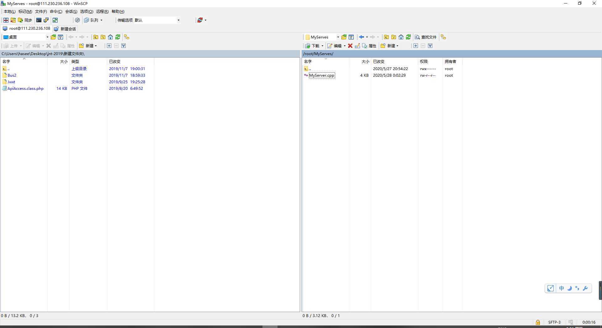Refresh the remote panel directory

click(409, 37)
